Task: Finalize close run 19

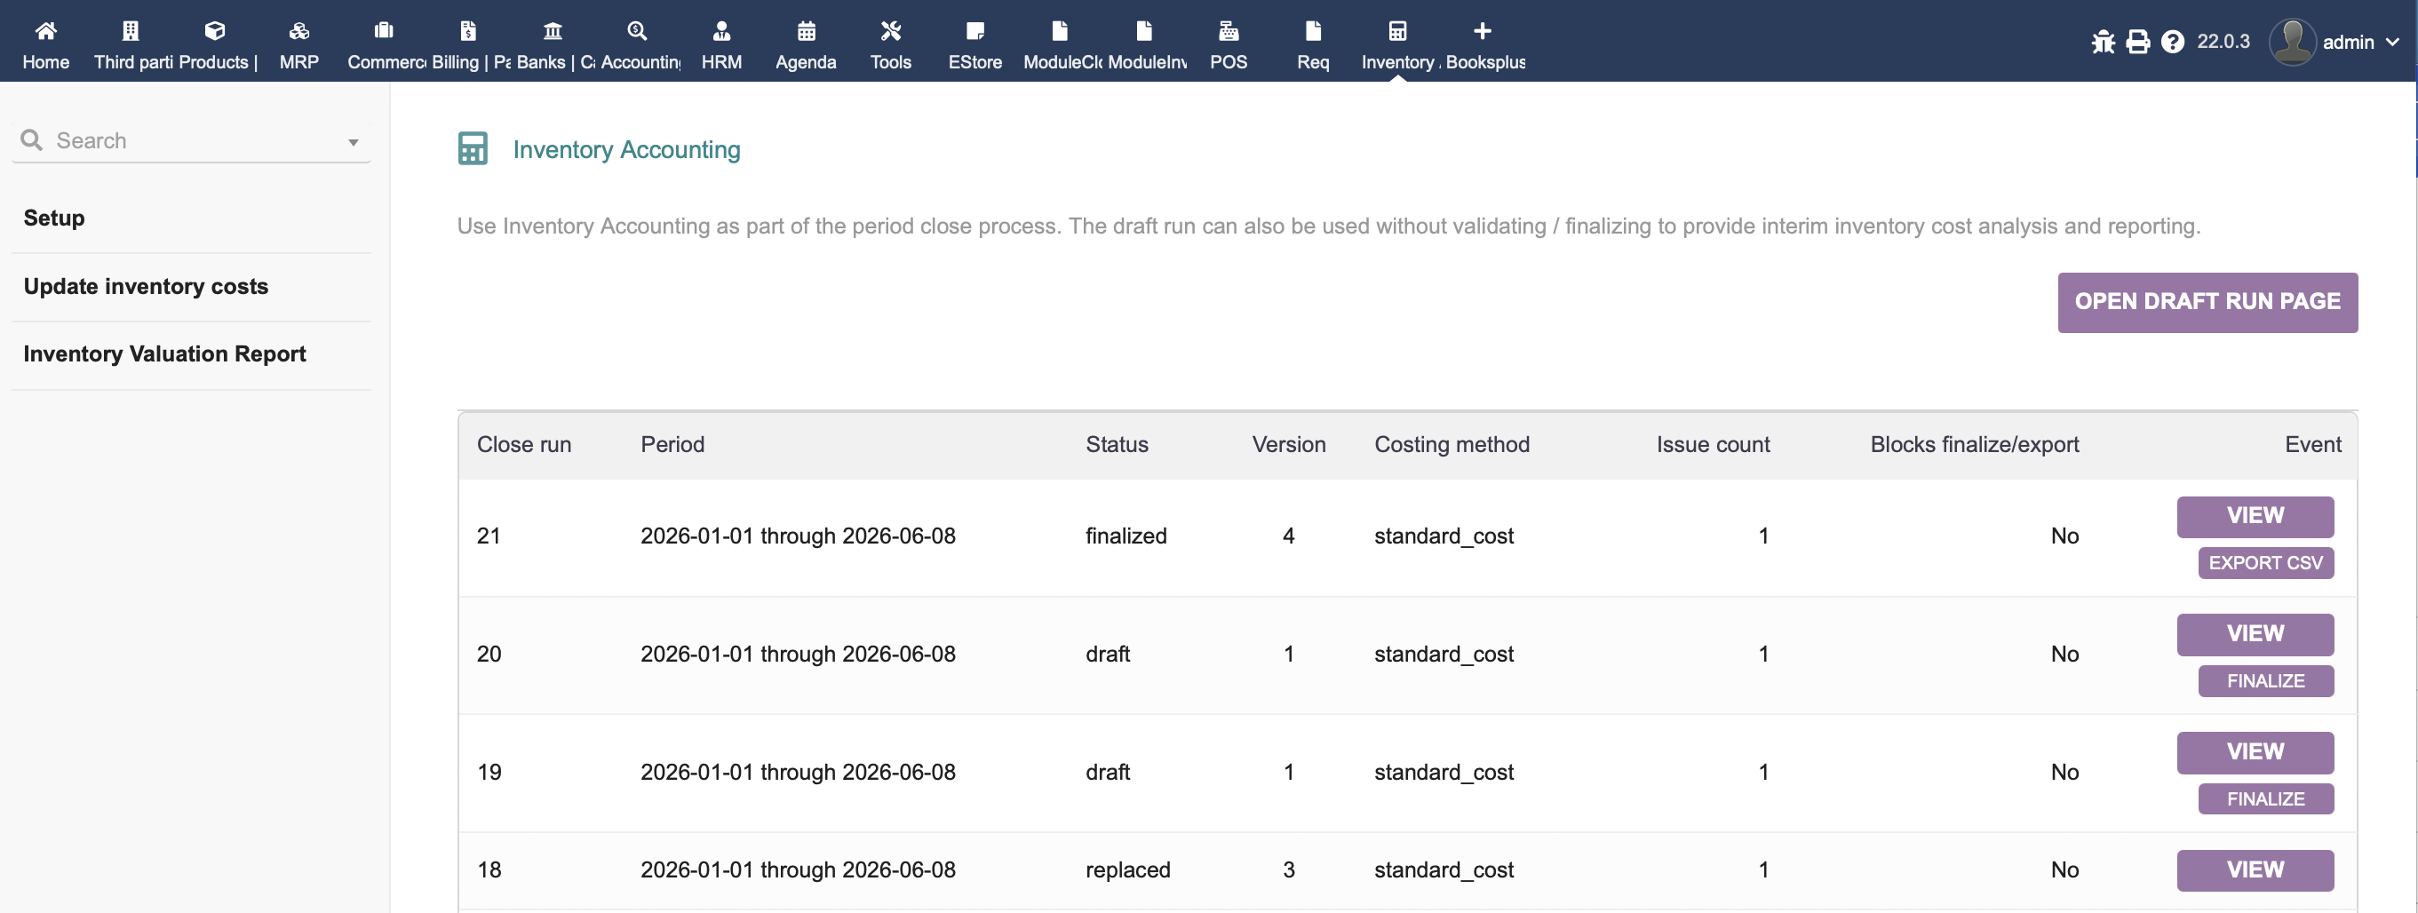Action: click(x=2265, y=799)
